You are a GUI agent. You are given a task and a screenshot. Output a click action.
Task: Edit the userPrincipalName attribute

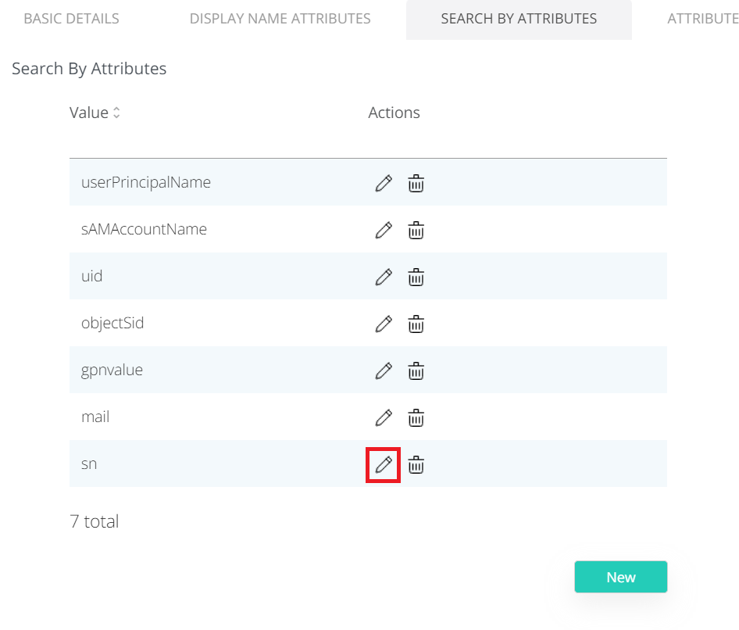(383, 184)
